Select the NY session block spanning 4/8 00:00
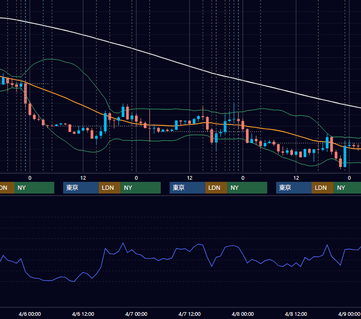361x319 pixels. pos(247,188)
